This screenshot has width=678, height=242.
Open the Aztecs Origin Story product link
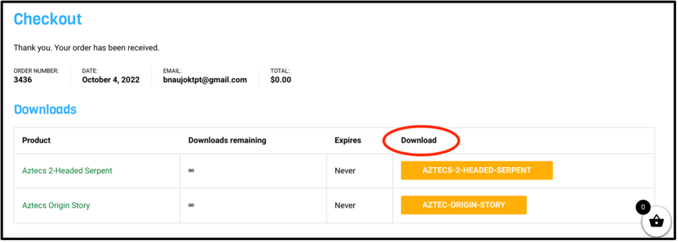pyautogui.click(x=56, y=205)
